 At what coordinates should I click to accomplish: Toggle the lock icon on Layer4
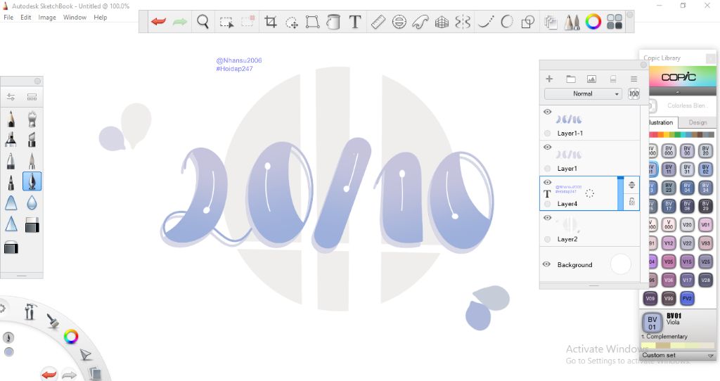(x=632, y=202)
